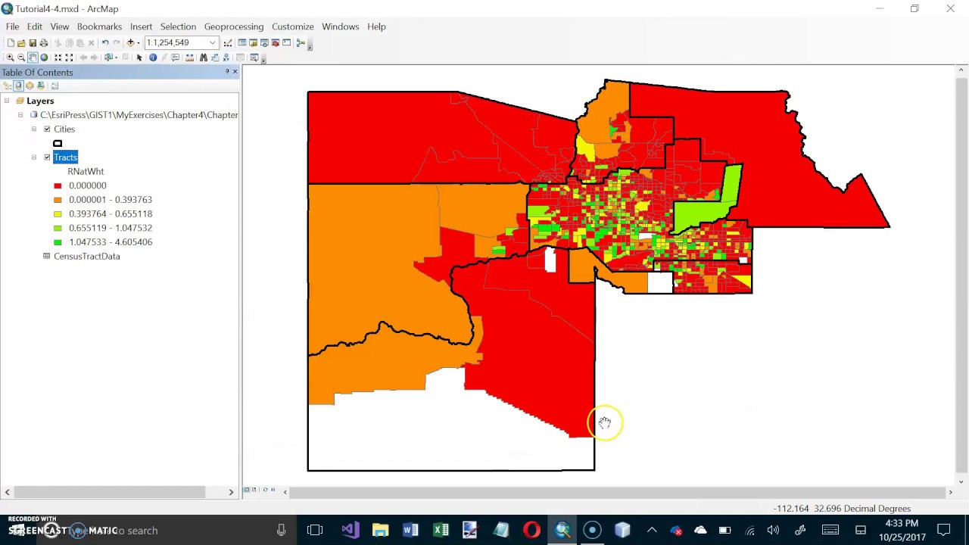Viewport: 969px width, 545px height.
Task: Select the Measure ruler tool
Action: 189,58
